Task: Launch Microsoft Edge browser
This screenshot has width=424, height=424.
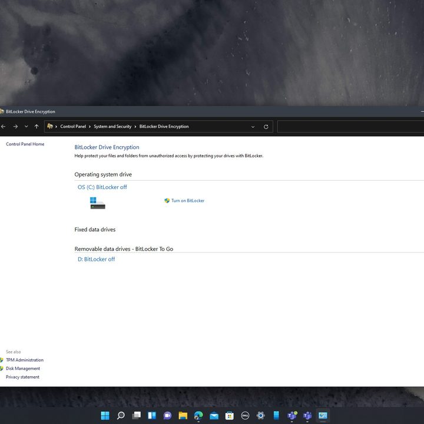Action: (198, 415)
